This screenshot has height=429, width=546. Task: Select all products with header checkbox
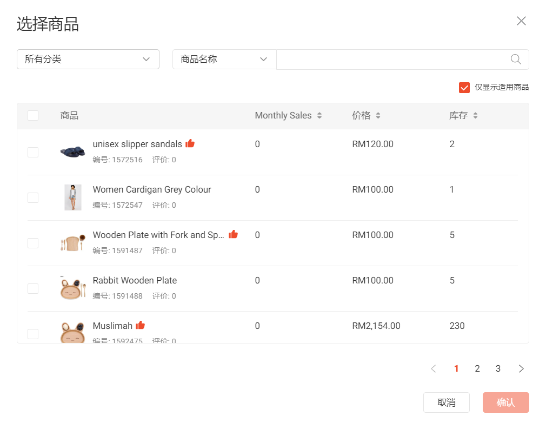(33, 115)
